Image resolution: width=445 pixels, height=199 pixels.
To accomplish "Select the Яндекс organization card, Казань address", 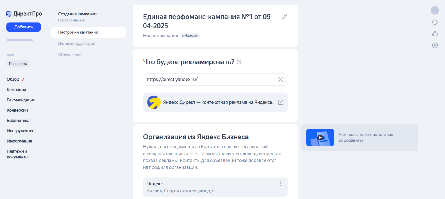I will pos(215,187).
